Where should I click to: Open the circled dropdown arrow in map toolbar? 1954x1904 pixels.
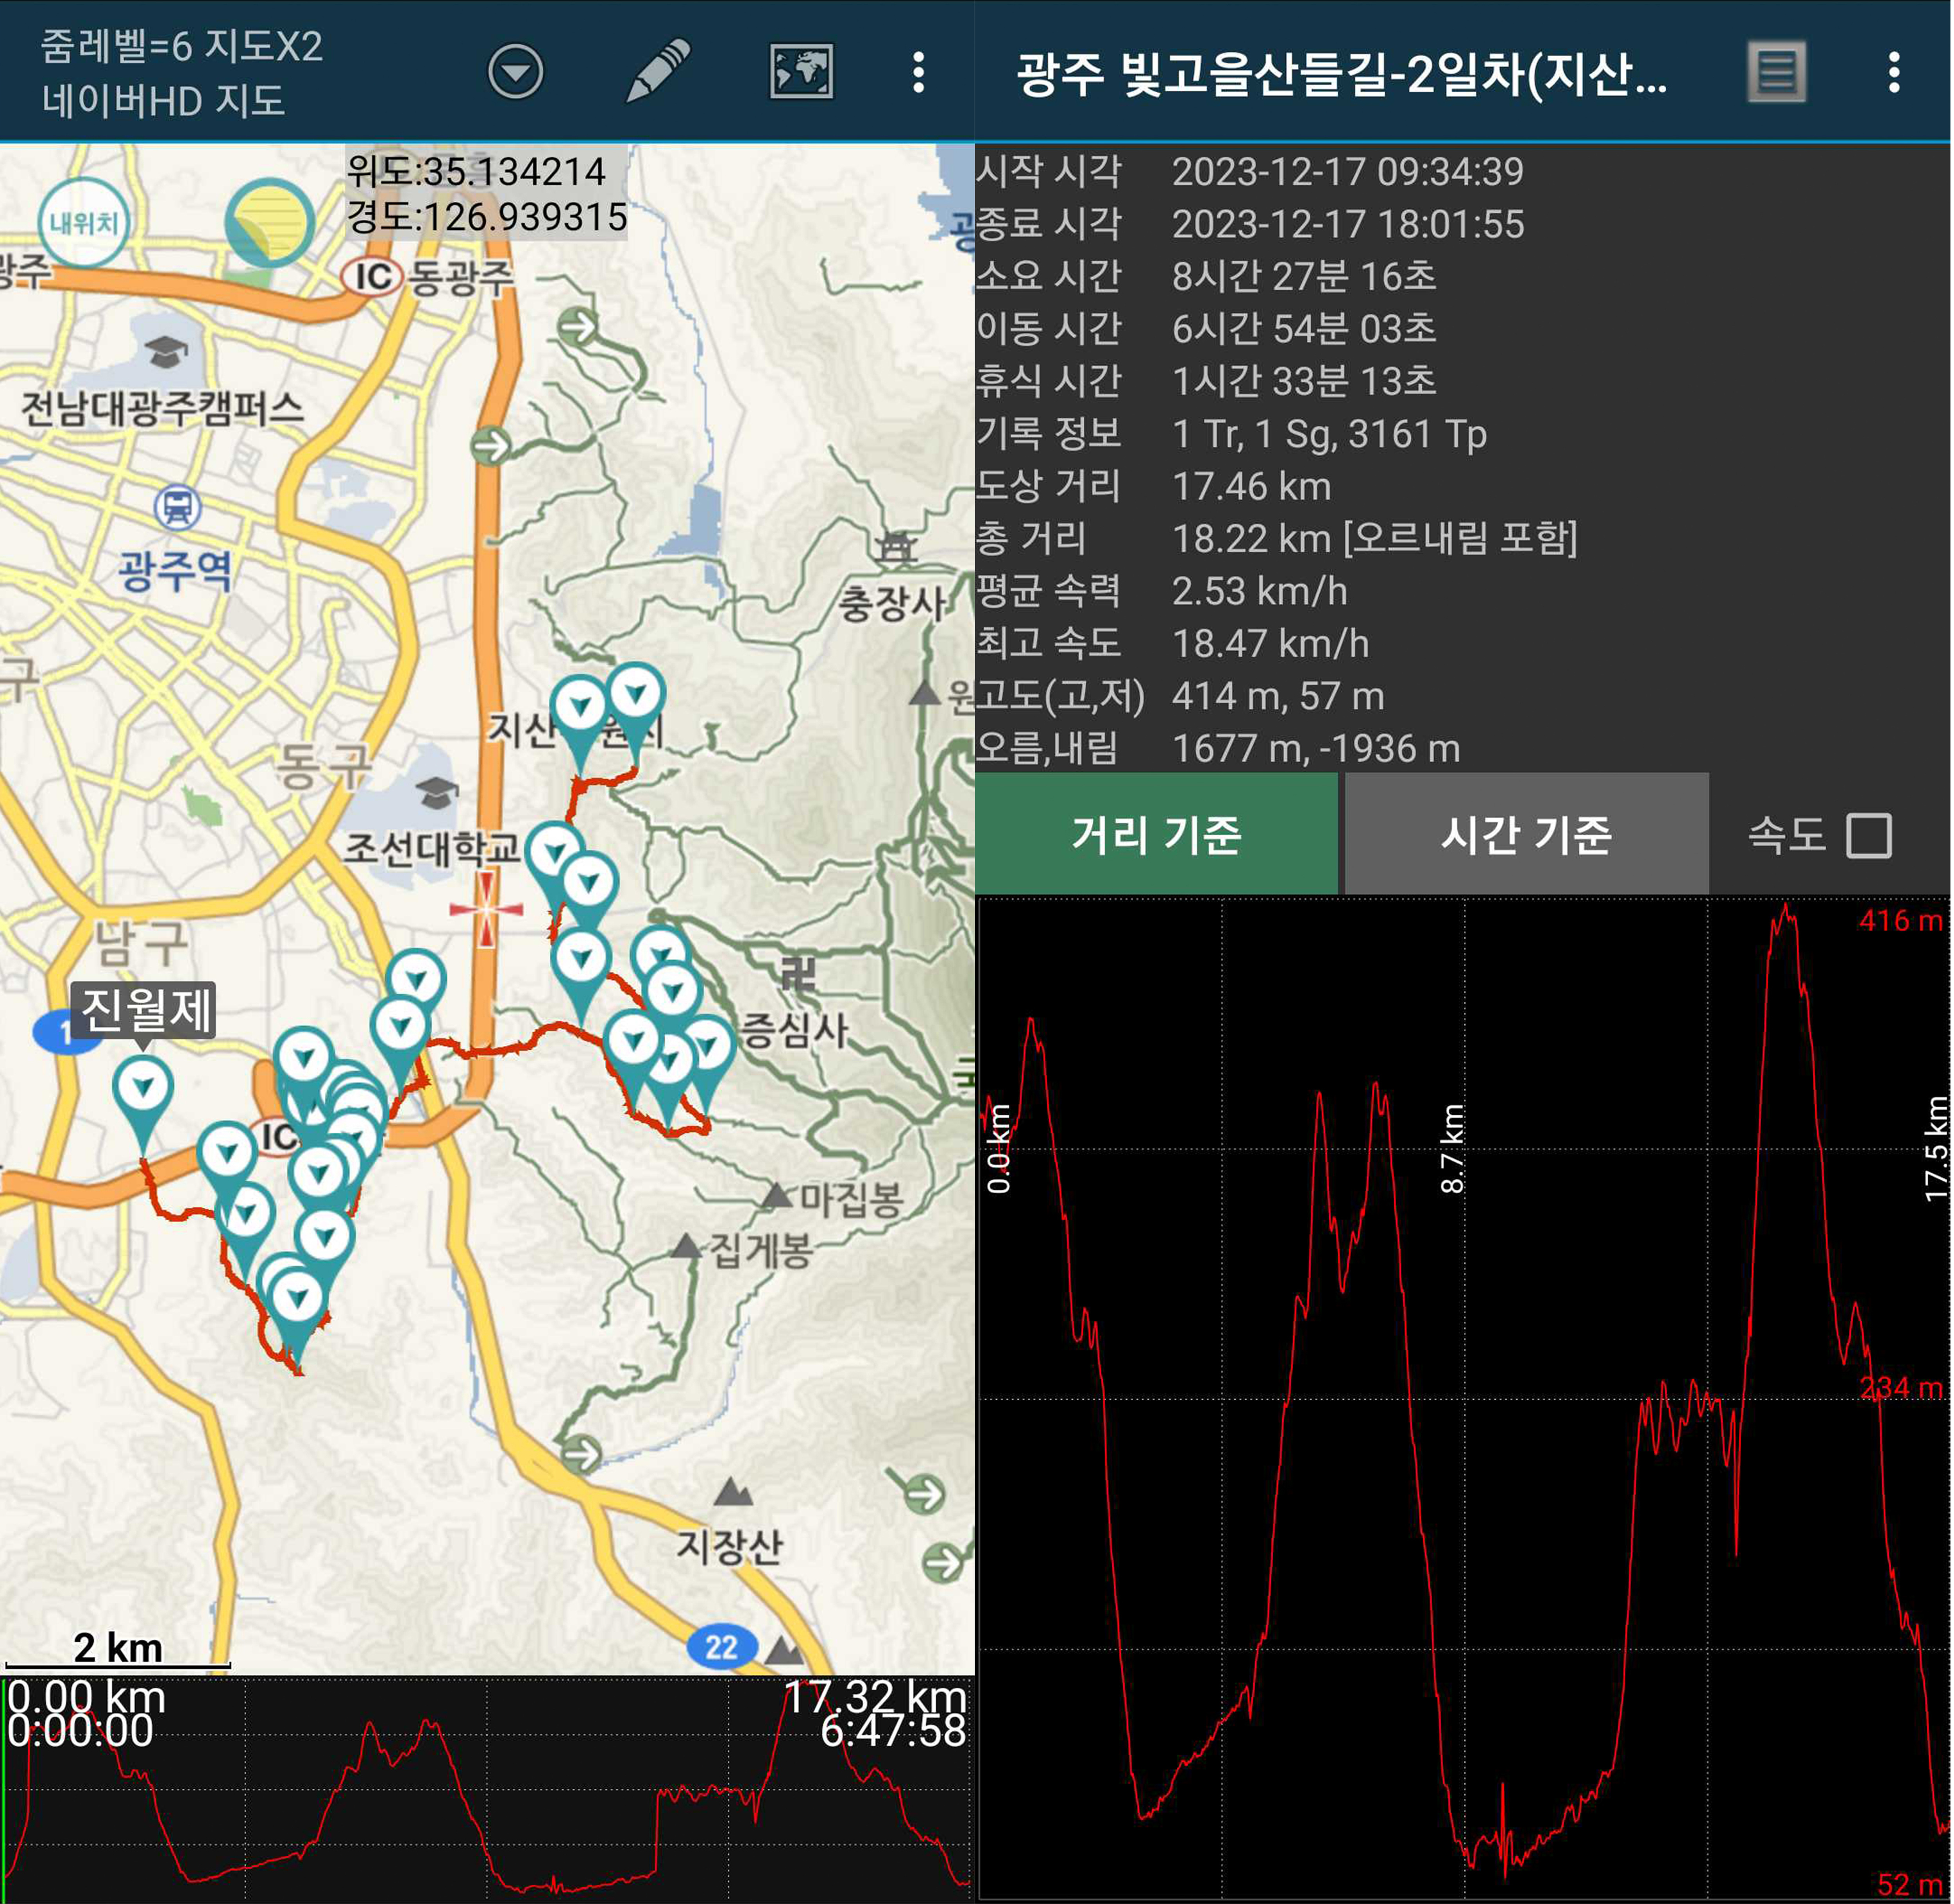pyautogui.click(x=516, y=71)
